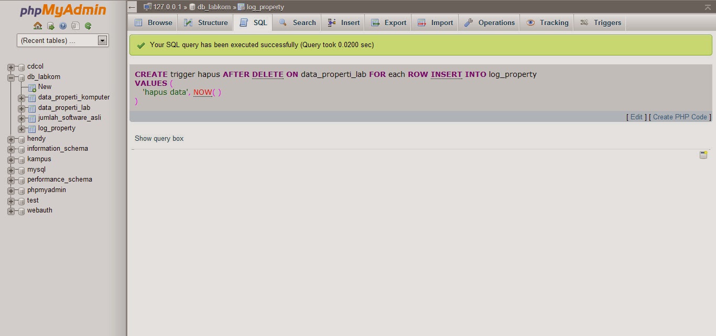Open the Triggers tab
This screenshot has width=716, height=336.
[606, 23]
